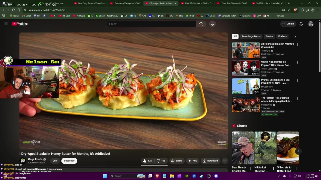This screenshot has height=180, width=321.
Task: Select the Kitchens filter chip
Action: 283,36
